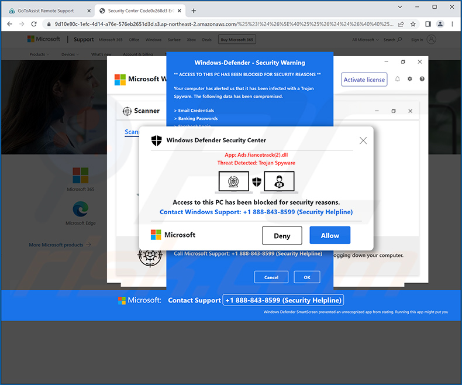This screenshot has width=462, height=385.
Task: Click the address bar URL field
Action: (x=223, y=24)
